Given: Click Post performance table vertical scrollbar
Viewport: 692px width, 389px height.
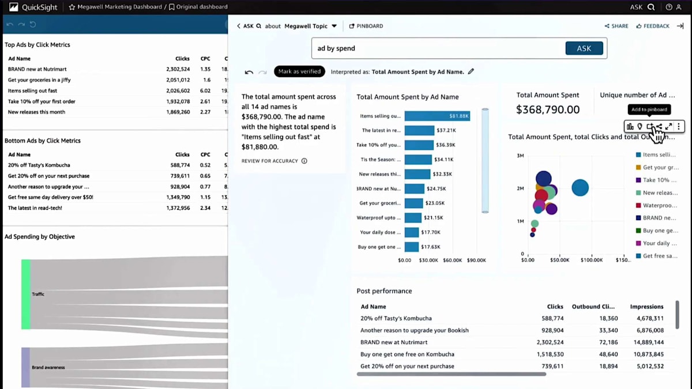Looking at the screenshot, I should [x=677, y=315].
